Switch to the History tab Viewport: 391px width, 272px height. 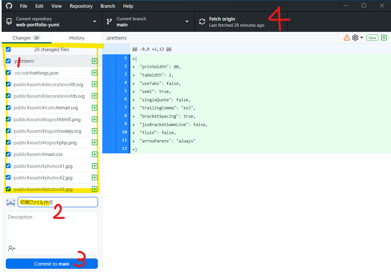point(77,38)
